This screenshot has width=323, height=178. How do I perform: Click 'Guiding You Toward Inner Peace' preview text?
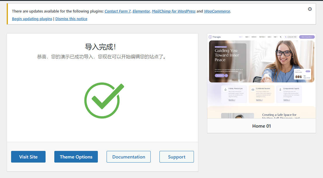(227, 55)
